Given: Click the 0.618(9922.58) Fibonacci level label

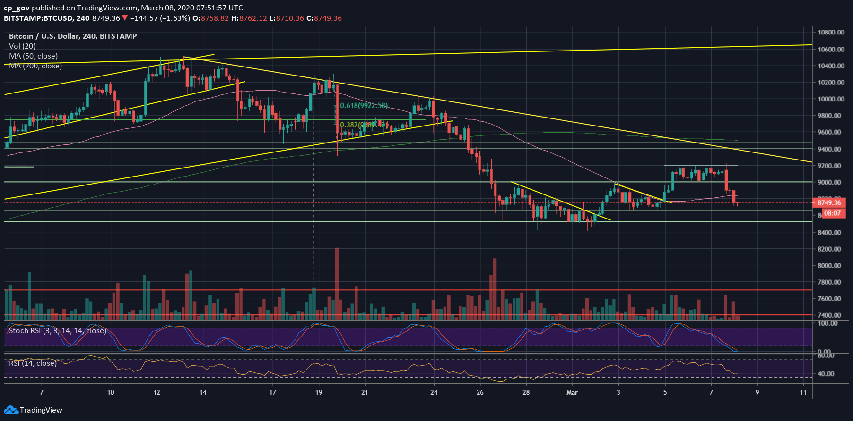Looking at the screenshot, I should click(x=364, y=105).
